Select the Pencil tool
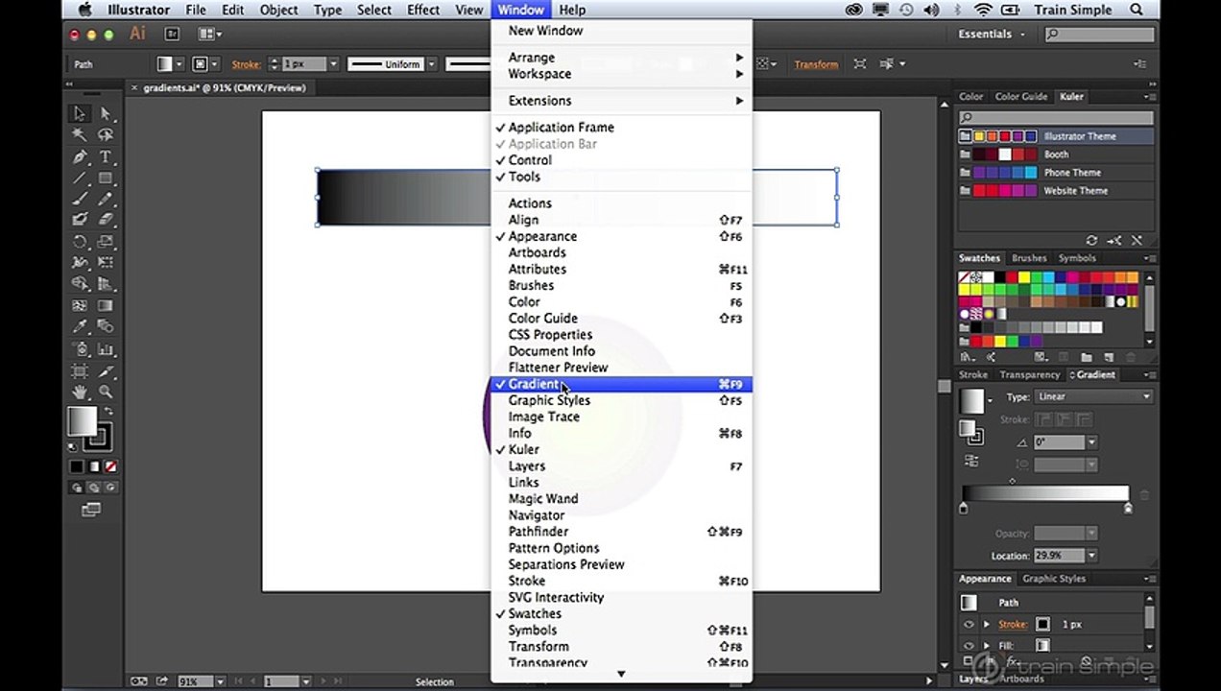The image size is (1221, 691). [x=105, y=200]
